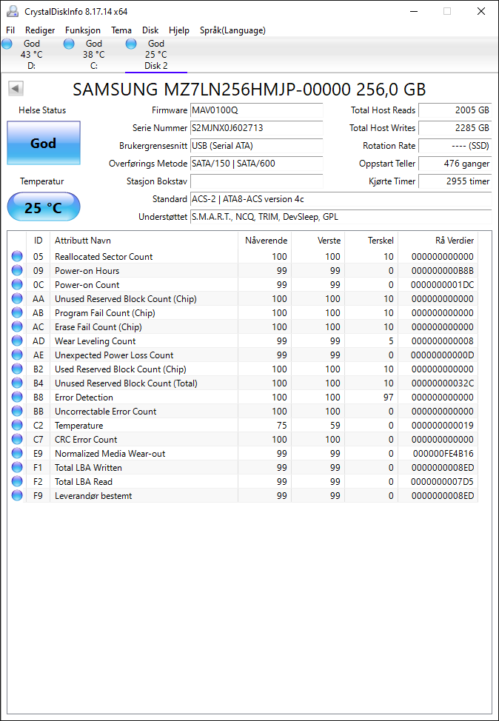Viewport: 499px width, 721px height.
Task: Click the interface field USB (Serial ATA)
Action: point(257,146)
